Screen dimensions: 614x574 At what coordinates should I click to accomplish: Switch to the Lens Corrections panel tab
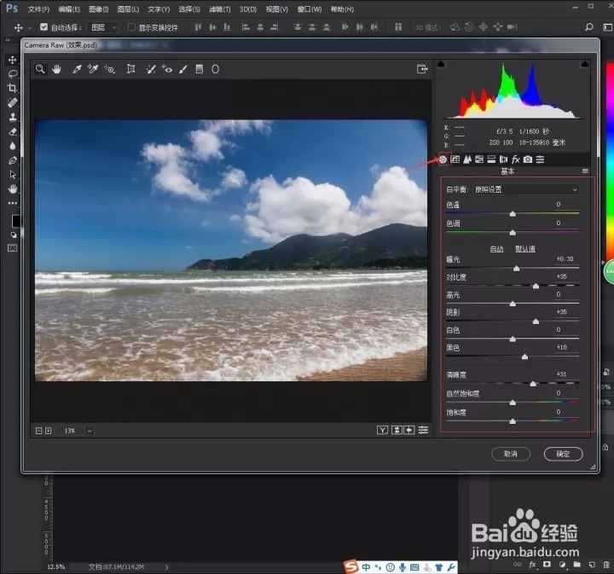pyautogui.click(x=504, y=159)
